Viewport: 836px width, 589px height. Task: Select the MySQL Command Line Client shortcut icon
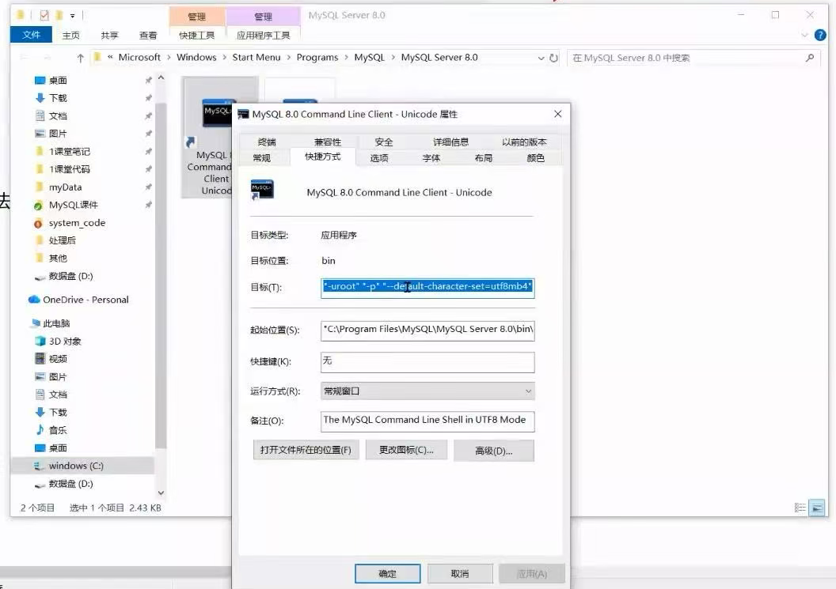click(218, 113)
